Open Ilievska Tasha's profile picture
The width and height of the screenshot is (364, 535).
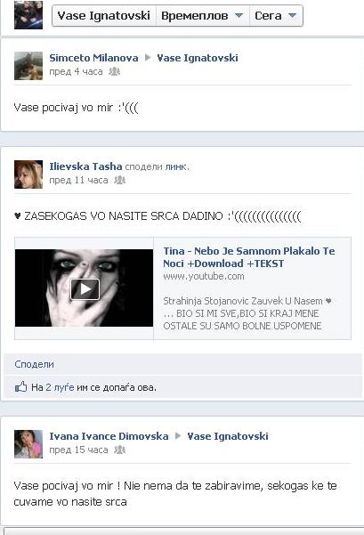(28, 174)
